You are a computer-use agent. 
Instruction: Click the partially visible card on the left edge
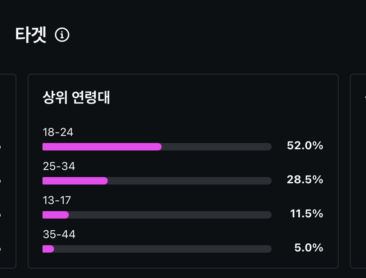coord(8,171)
